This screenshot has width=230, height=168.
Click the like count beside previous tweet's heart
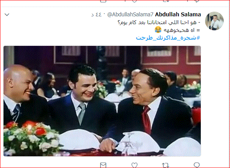click(125, 1)
